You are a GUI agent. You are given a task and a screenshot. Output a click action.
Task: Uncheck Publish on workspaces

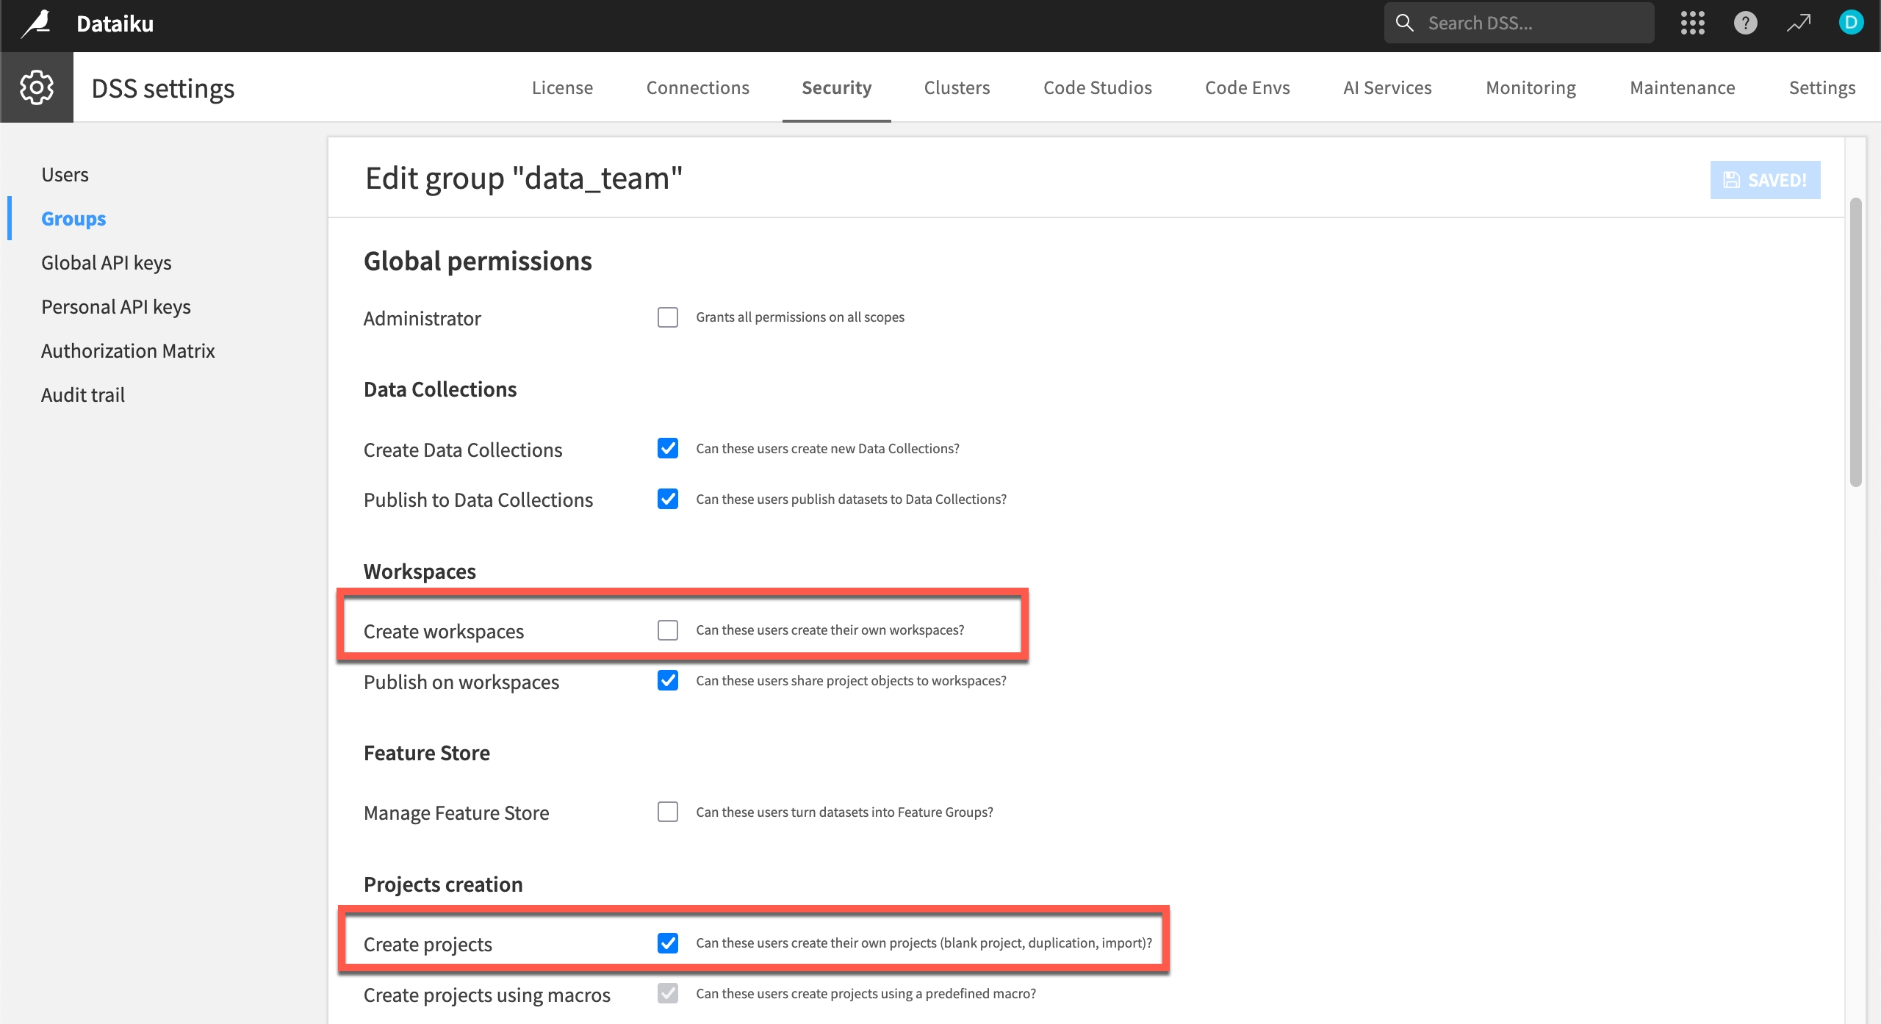(x=668, y=680)
